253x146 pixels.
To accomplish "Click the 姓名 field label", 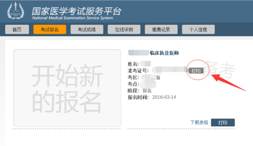I will pyautogui.click(x=133, y=64).
